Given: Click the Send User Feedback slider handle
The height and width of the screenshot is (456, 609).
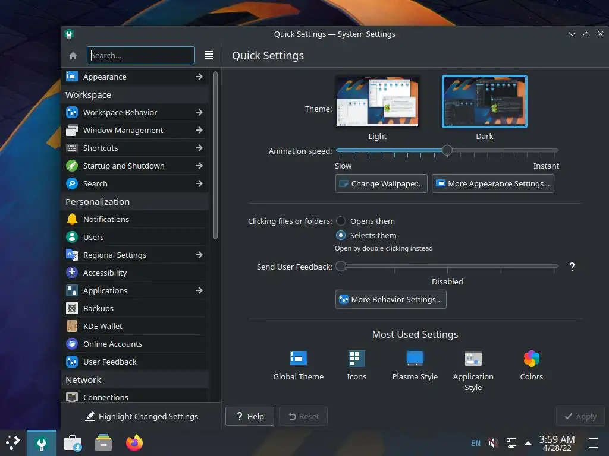Looking at the screenshot, I should (x=341, y=266).
